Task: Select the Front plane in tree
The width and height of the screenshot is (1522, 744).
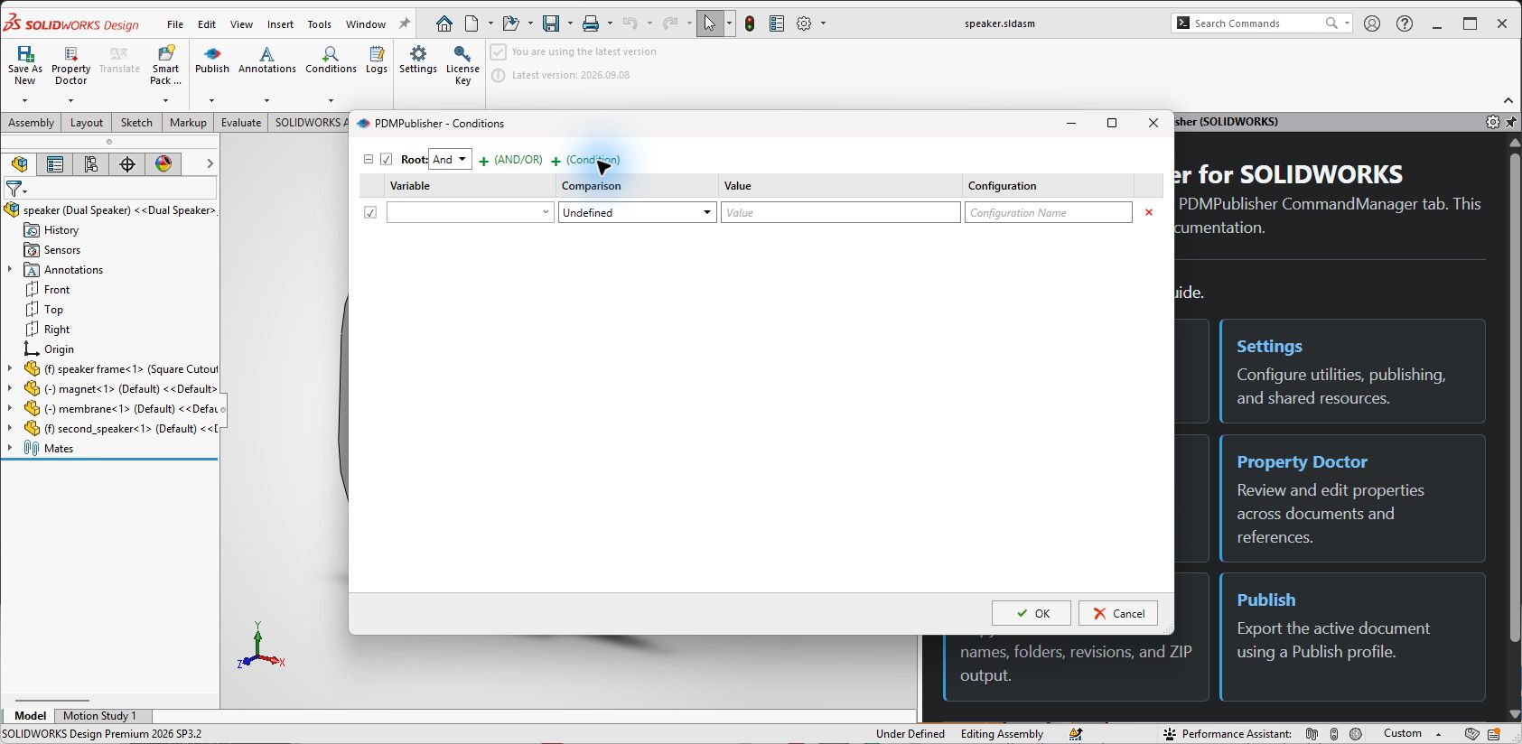Action: [57, 290]
